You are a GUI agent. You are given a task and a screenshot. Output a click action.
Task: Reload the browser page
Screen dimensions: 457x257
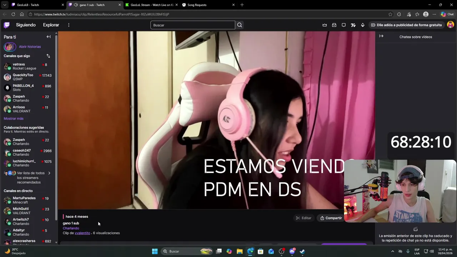pos(13,14)
